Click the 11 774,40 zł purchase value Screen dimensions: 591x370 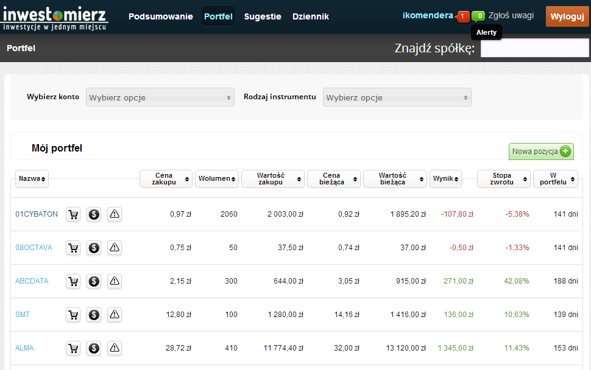pyautogui.click(x=283, y=348)
